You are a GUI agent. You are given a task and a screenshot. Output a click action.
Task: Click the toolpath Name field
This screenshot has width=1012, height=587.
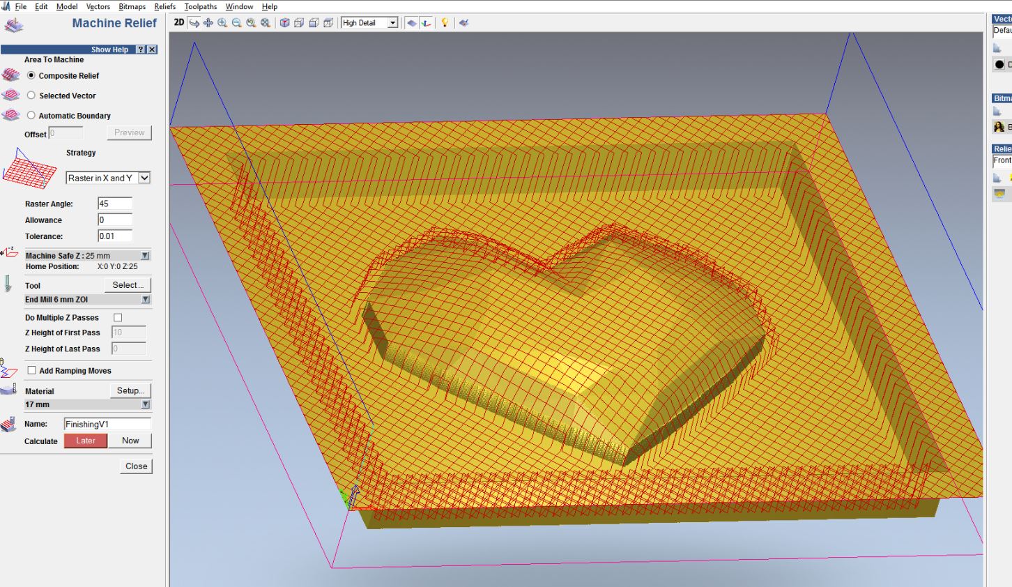[x=107, y=424]
